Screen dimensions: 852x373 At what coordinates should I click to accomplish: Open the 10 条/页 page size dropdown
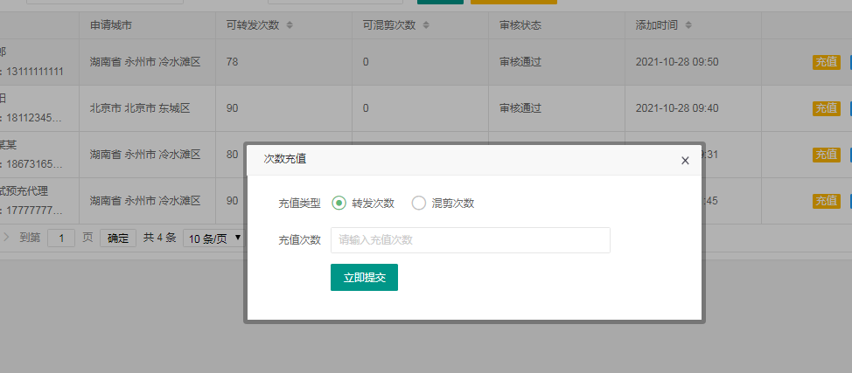[x=213, y=238]
